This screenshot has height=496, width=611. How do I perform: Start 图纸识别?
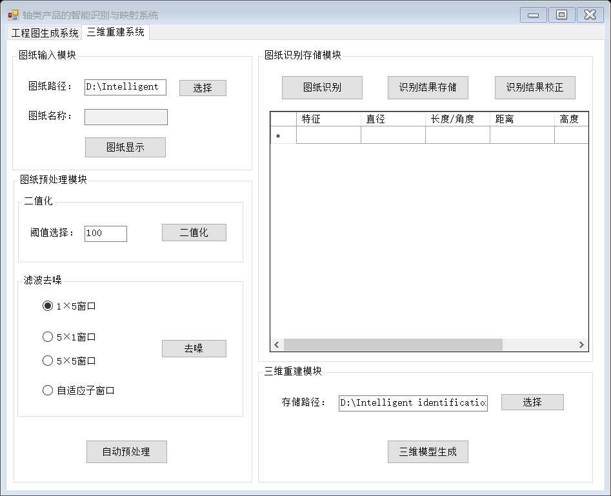click(322, 88)
